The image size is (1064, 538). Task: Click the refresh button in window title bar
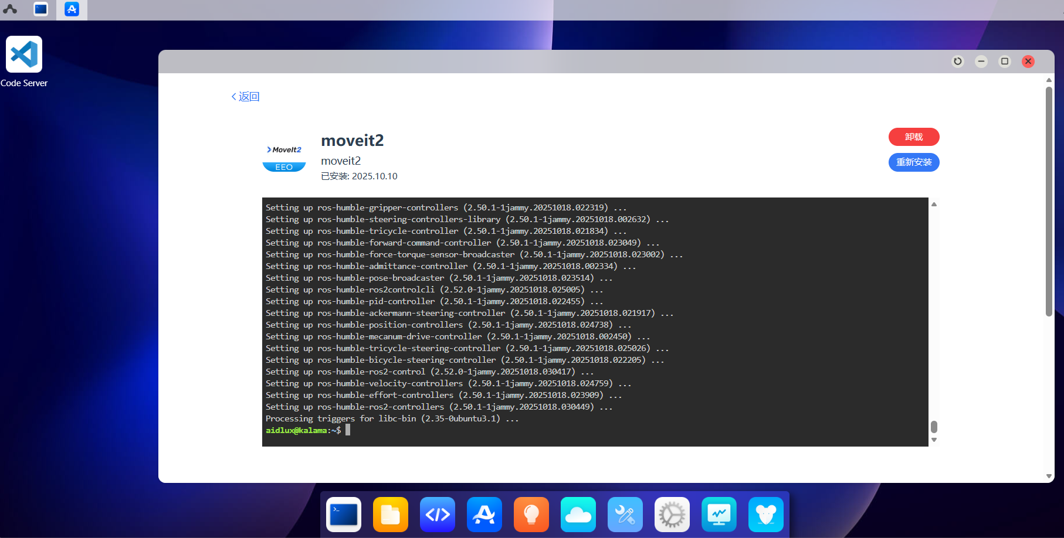tap(958, 62)
